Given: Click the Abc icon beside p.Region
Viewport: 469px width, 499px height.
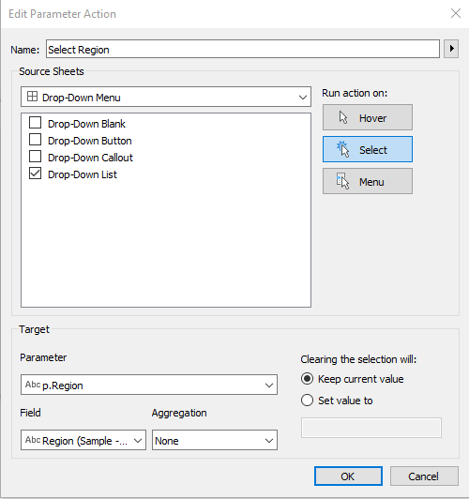Looking at the screenshot, I should coord(33,385).
